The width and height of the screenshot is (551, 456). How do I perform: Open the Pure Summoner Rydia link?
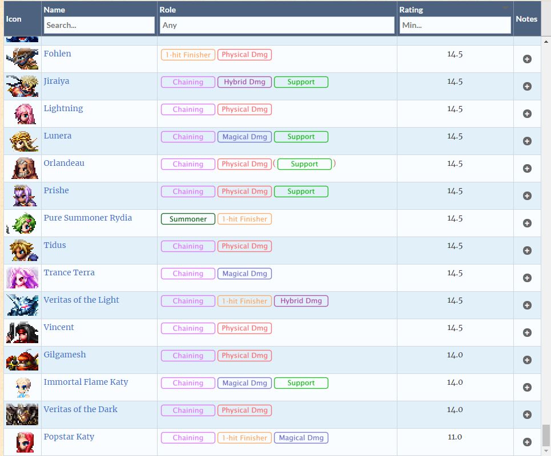88,218
